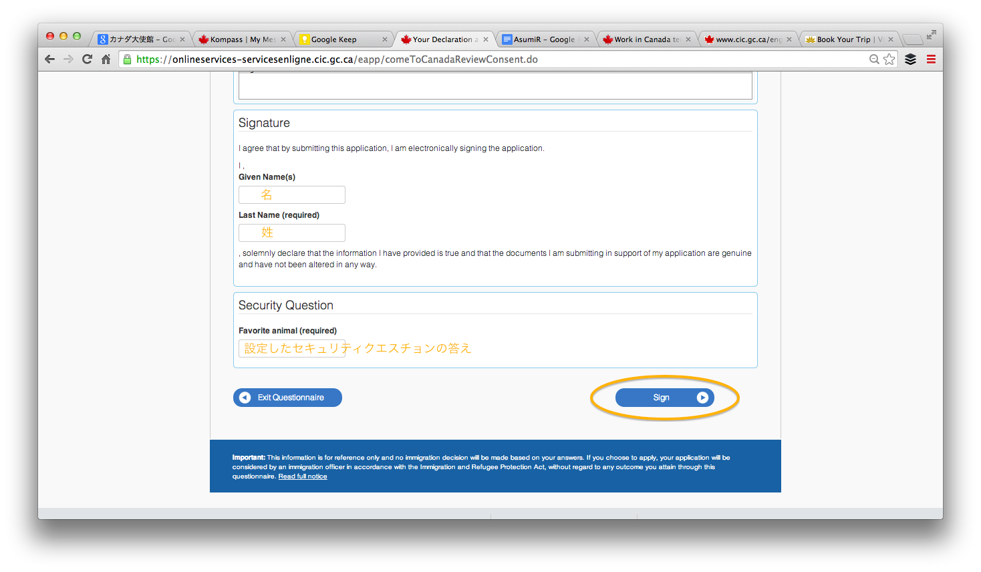Go to the browser home page
This screenshot has width=981, height=572.
pos(106,59)
